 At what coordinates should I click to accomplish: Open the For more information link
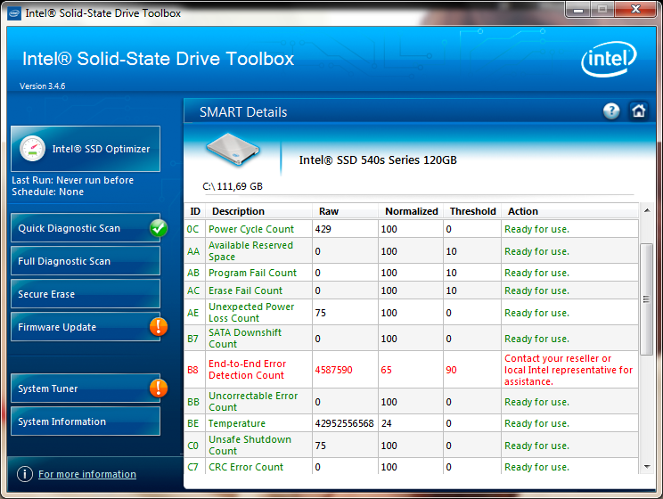[87, 474]
